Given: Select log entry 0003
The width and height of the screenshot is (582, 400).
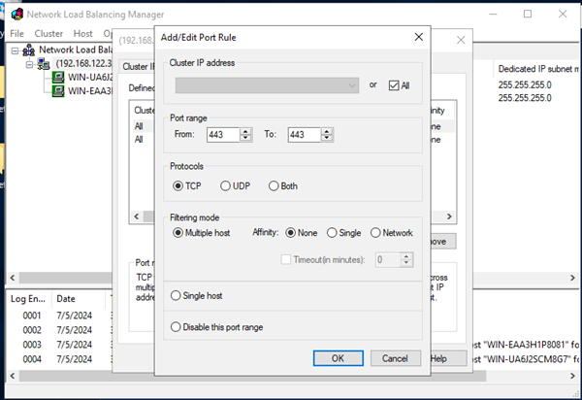Looking at the screenshot, I should (32, 345).
